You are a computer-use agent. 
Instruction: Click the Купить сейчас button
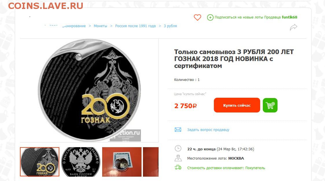[237, 105]
